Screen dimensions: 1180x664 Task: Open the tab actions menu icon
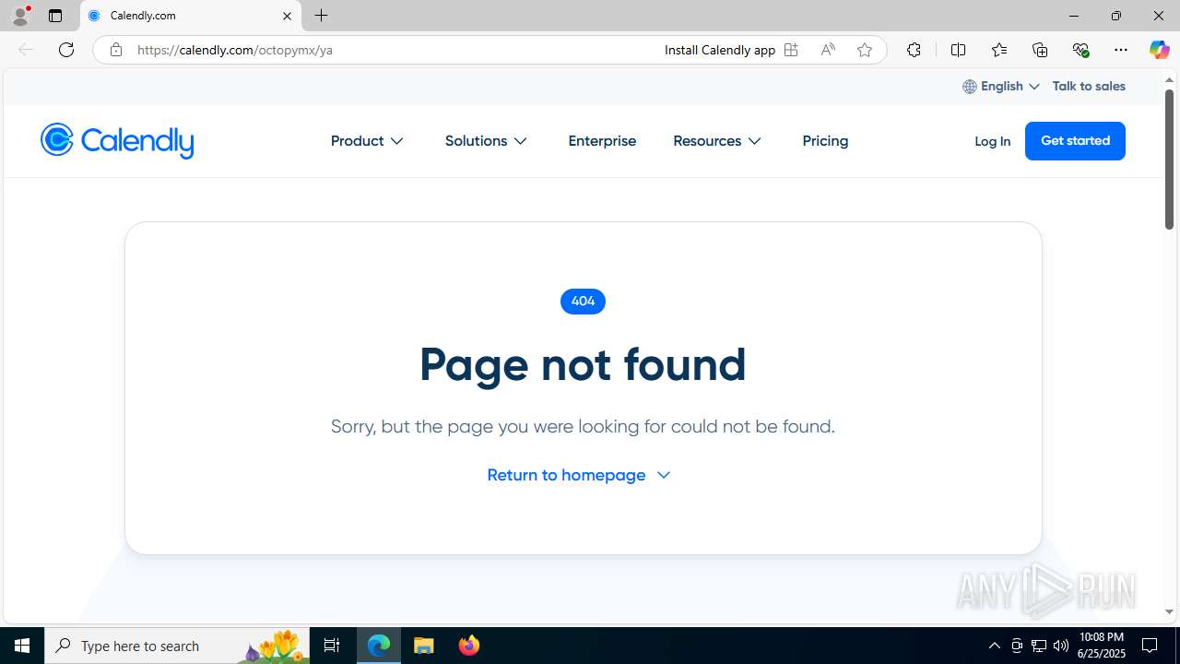pos(55,16)
